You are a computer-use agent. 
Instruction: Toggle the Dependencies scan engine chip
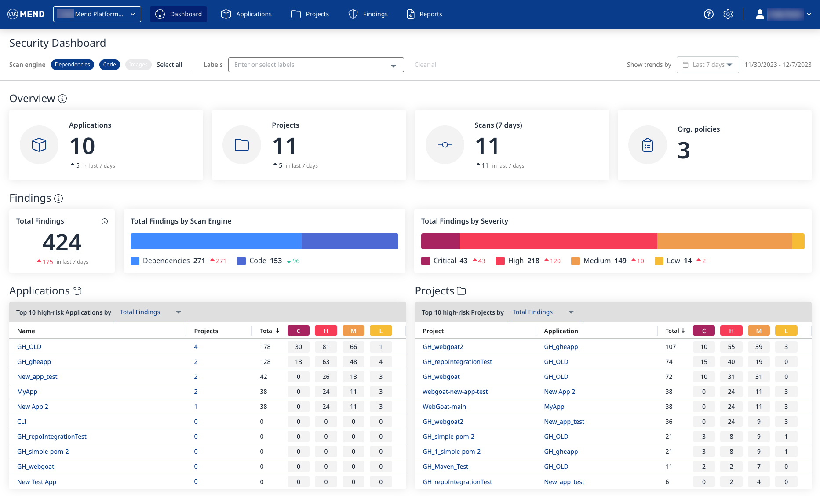(x=73, y=65)
